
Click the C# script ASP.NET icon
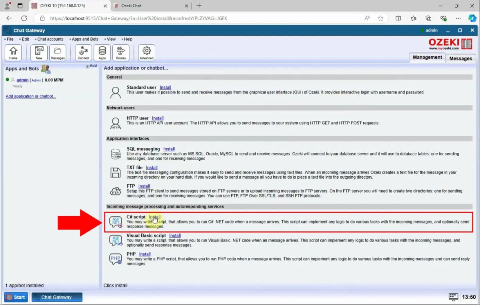pos(116,222)
